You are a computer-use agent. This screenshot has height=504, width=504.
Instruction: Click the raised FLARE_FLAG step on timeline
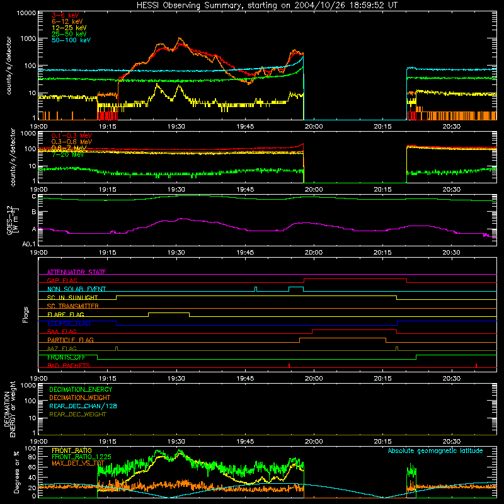[169, 312]
